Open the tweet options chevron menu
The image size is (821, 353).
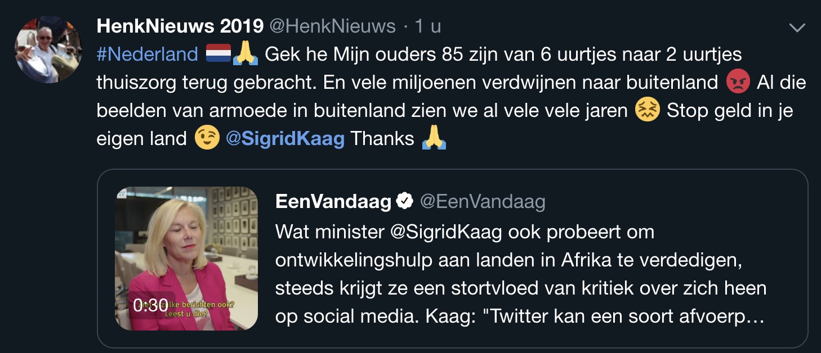tap(797, 27)
